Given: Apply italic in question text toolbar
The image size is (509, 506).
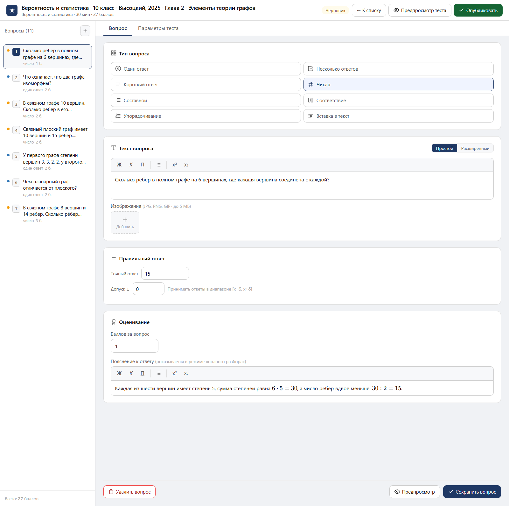Looking at the screenshot, I should (131, 165).
